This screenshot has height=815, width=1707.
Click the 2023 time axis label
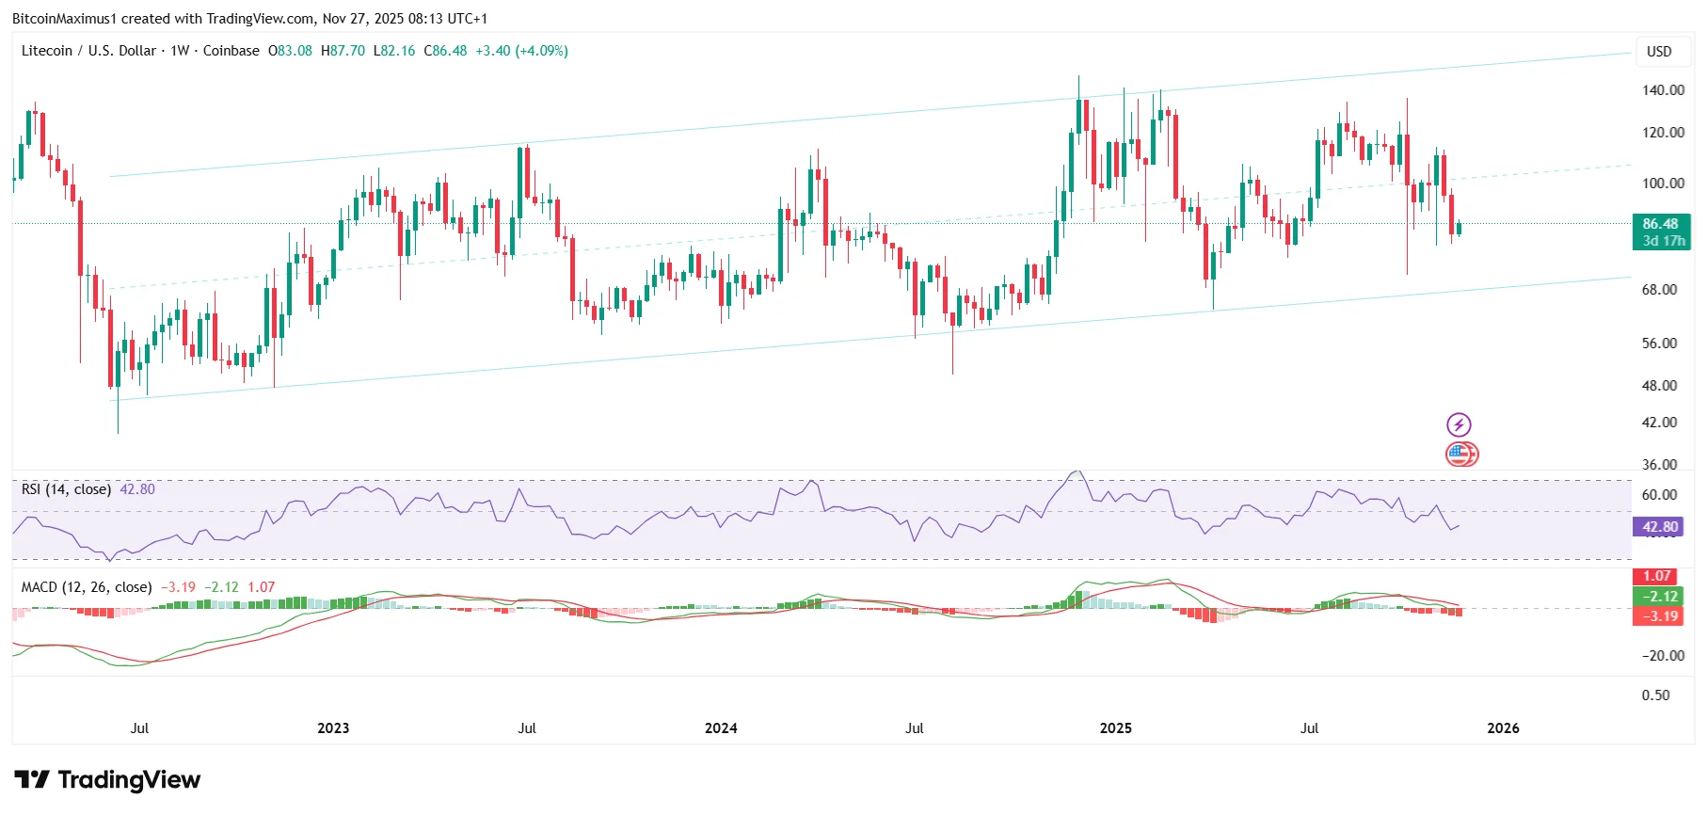[333, 728]
